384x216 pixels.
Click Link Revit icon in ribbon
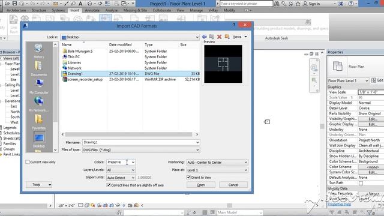coord(13,24)
